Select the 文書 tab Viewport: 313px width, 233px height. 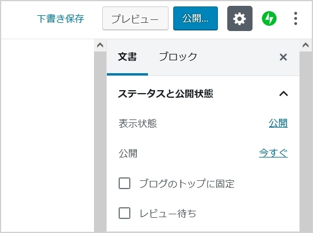[127, 57]
